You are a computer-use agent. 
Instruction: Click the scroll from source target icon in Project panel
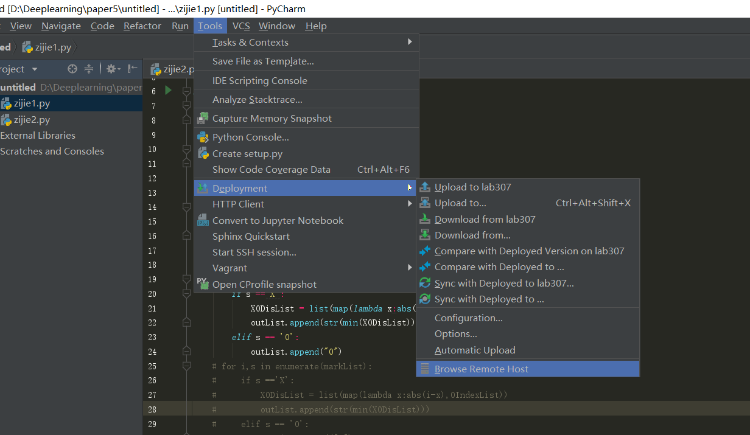coord(72,69)
